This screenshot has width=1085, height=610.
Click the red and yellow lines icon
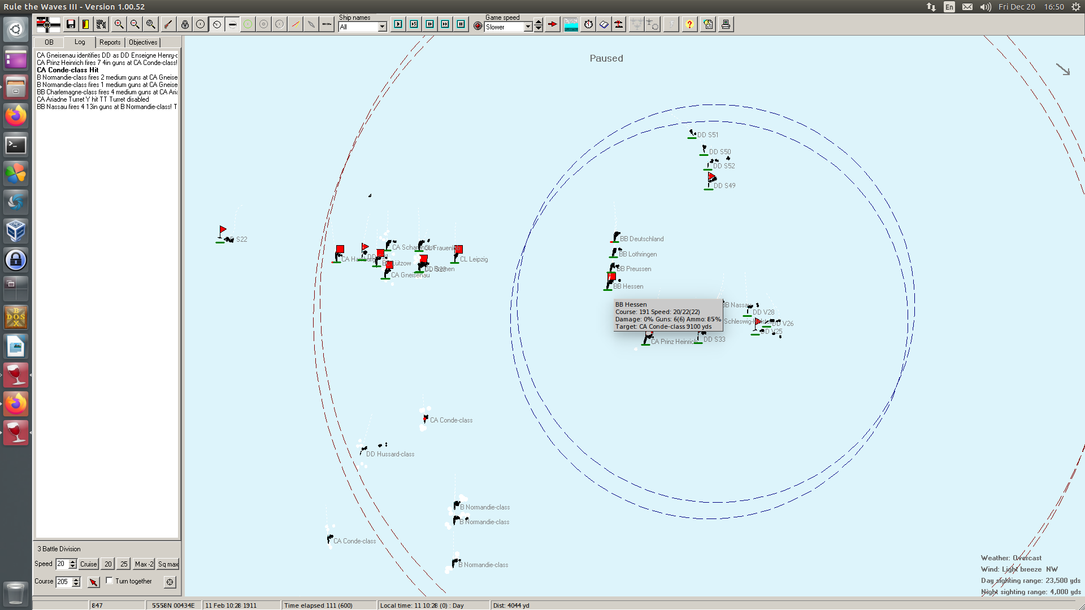pos(296,24)
